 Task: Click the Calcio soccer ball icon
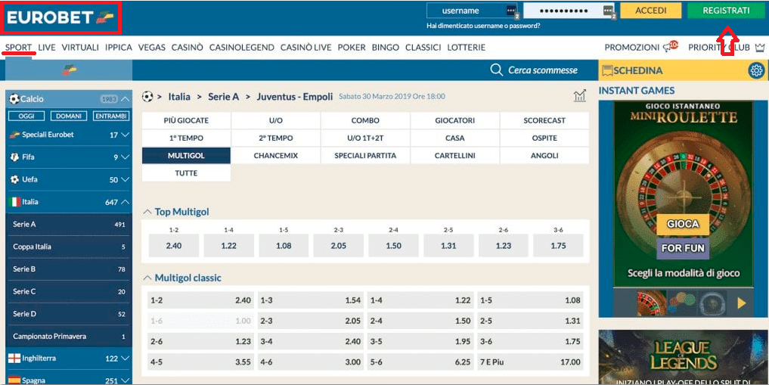(x=14, y=98)
